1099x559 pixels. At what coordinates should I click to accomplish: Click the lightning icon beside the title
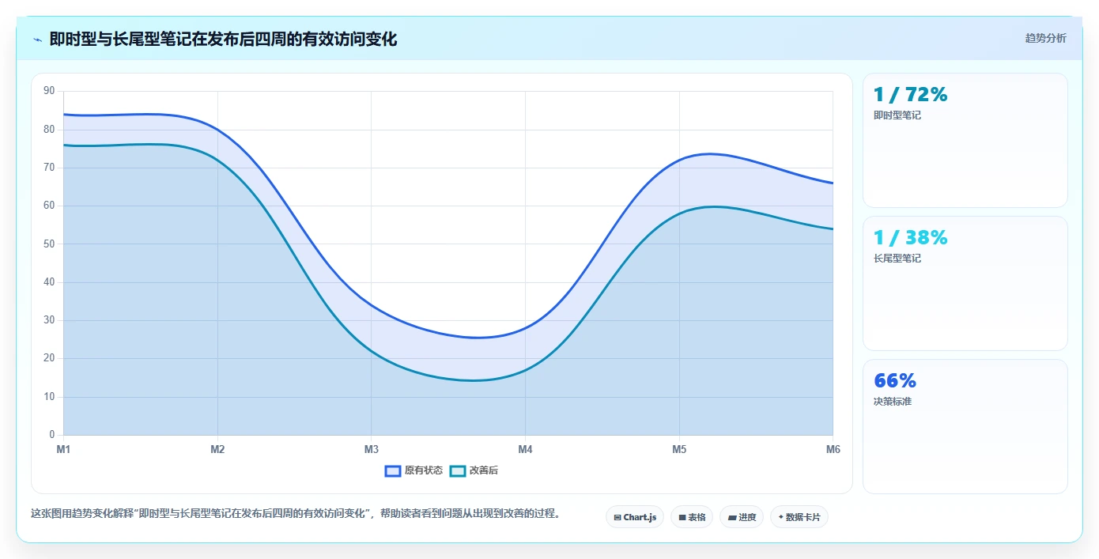tap(37, 39)
